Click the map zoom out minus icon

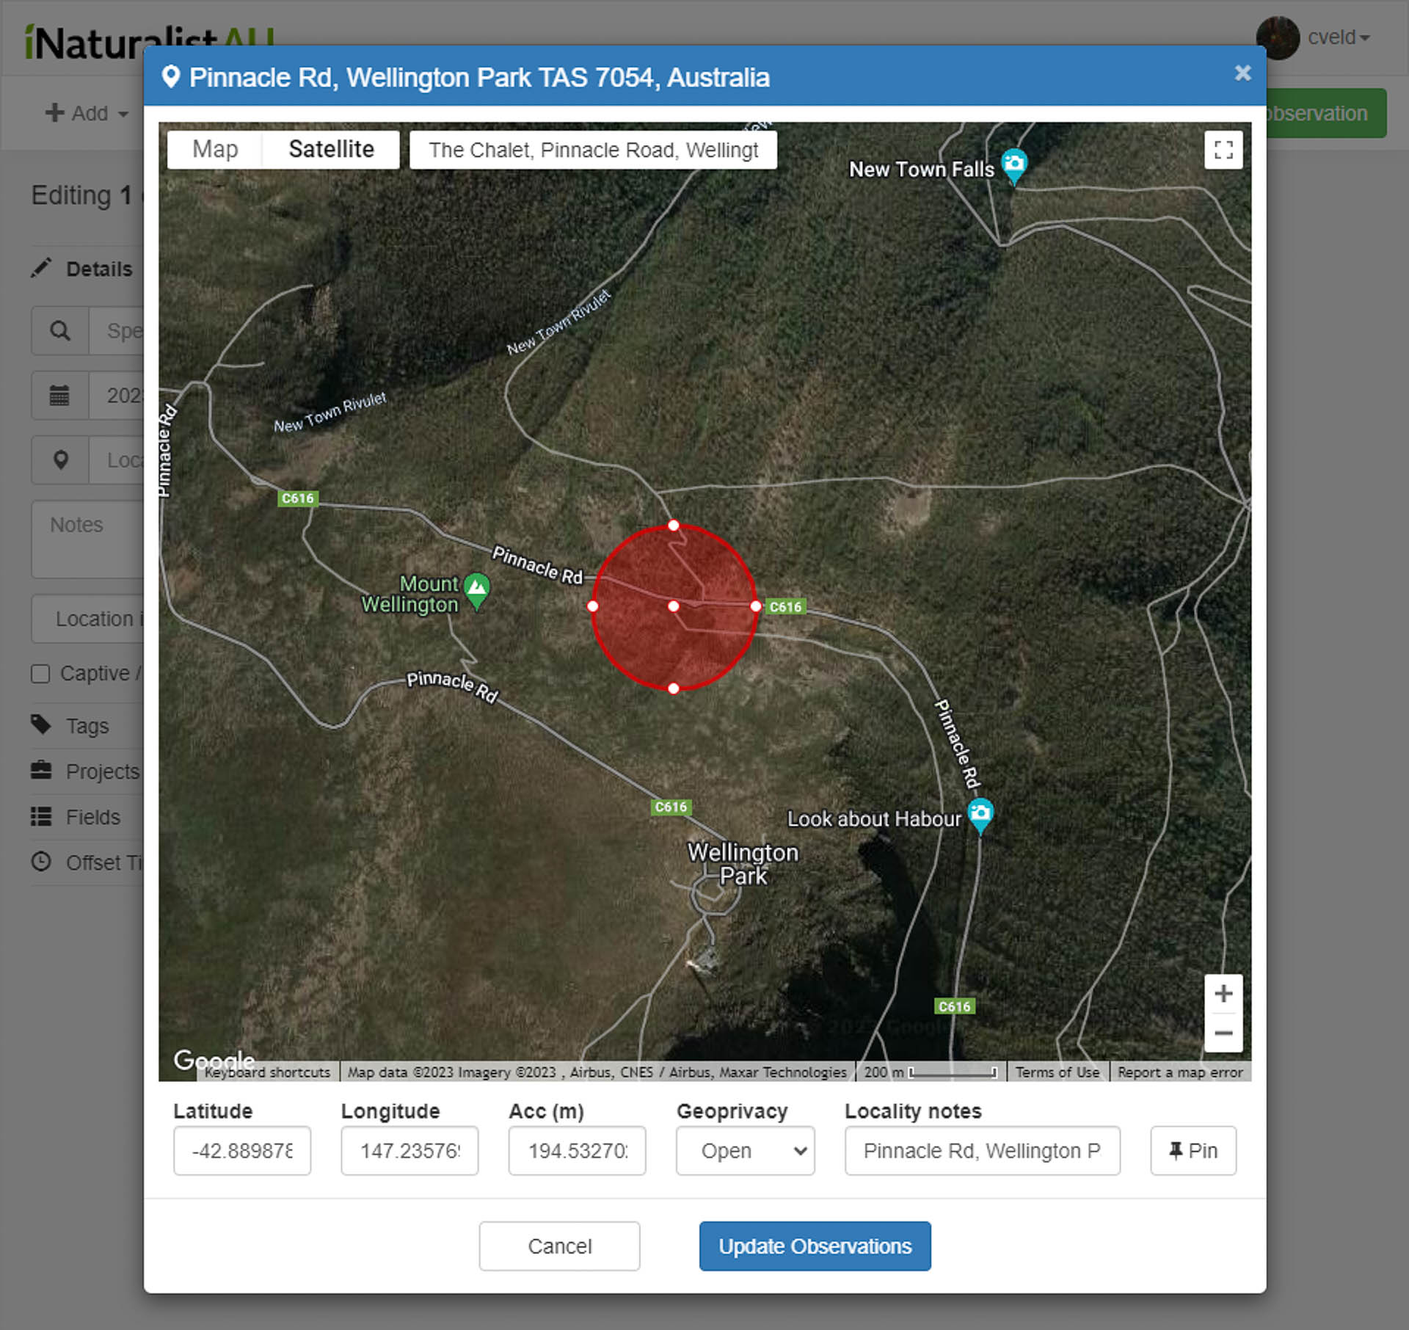1223,1033
